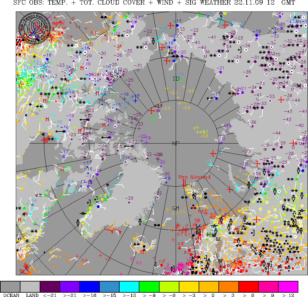Click the NP north pole marker
308x297 pixels.
[176, 143]
